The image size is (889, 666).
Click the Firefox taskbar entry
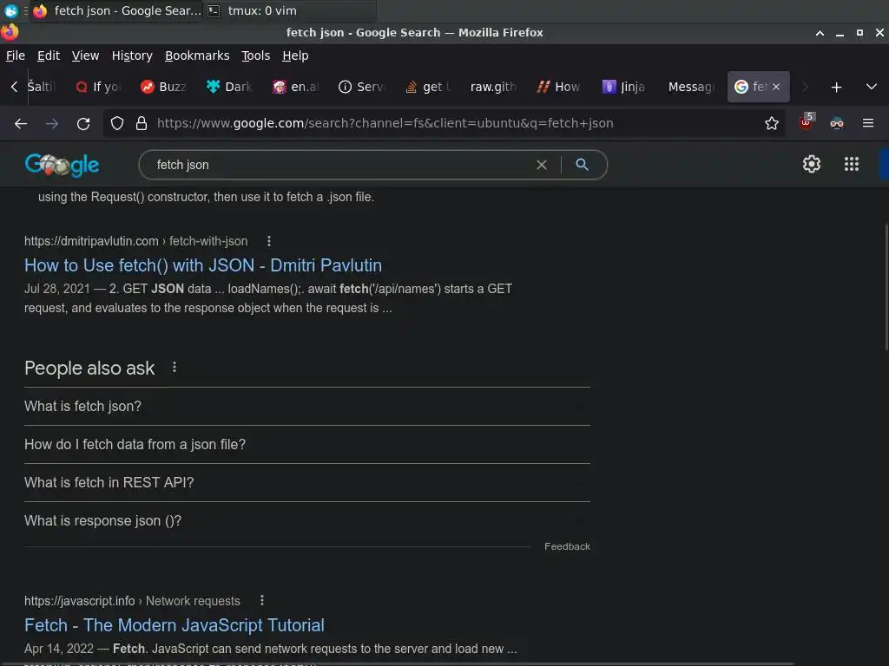117,10
